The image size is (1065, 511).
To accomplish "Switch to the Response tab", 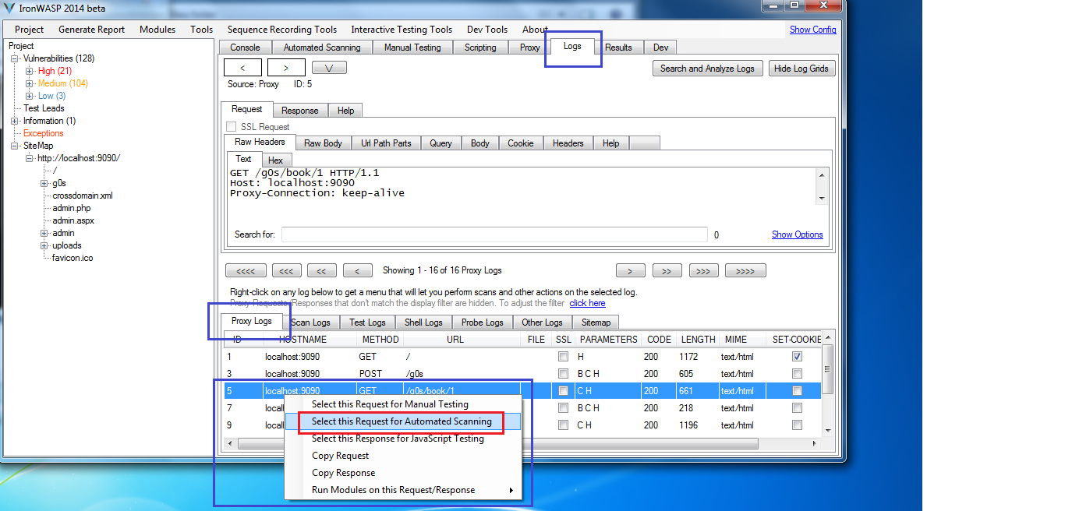I will pos(300,110).
